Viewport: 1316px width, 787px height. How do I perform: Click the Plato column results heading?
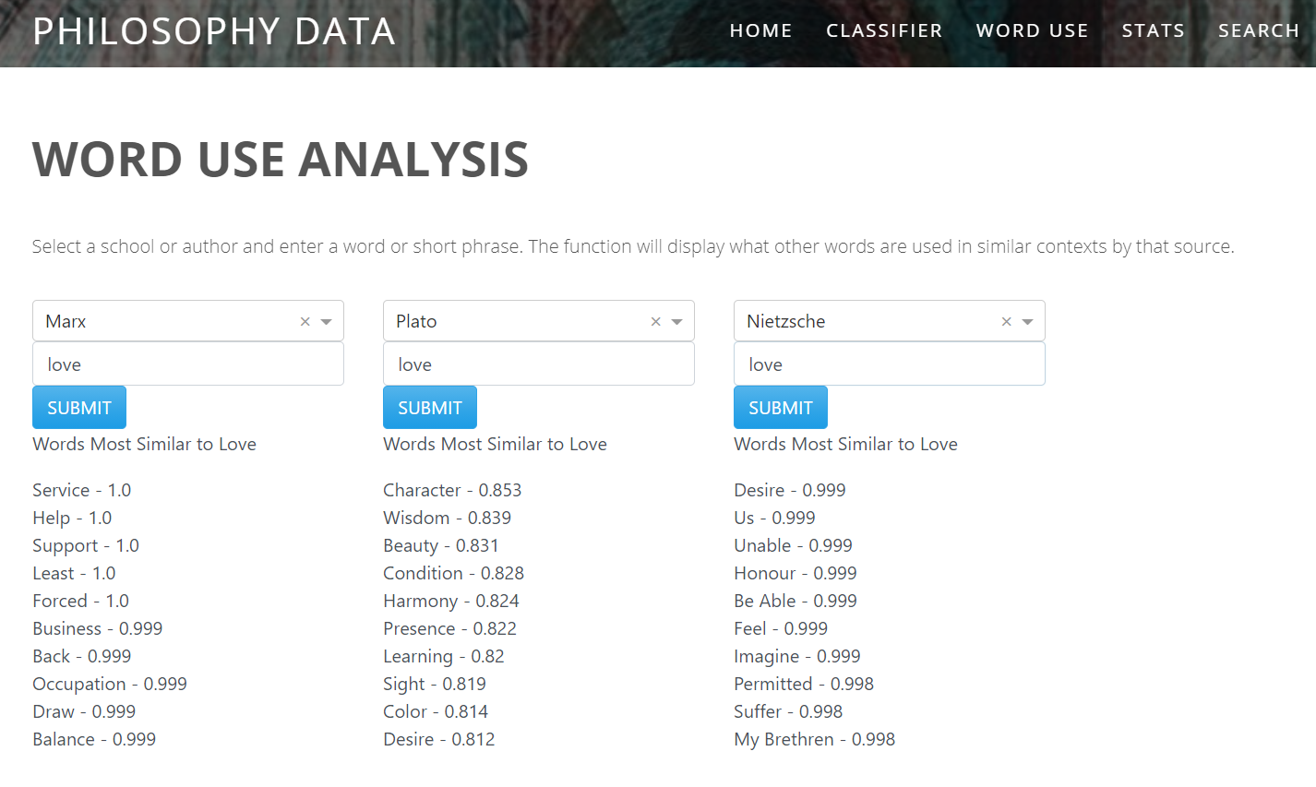tap(495, 444)
